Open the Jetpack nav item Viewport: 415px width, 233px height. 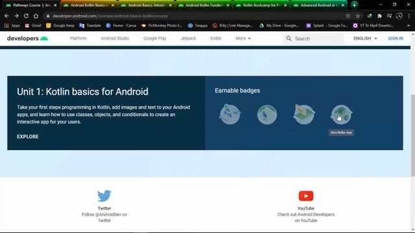point(188,38)
